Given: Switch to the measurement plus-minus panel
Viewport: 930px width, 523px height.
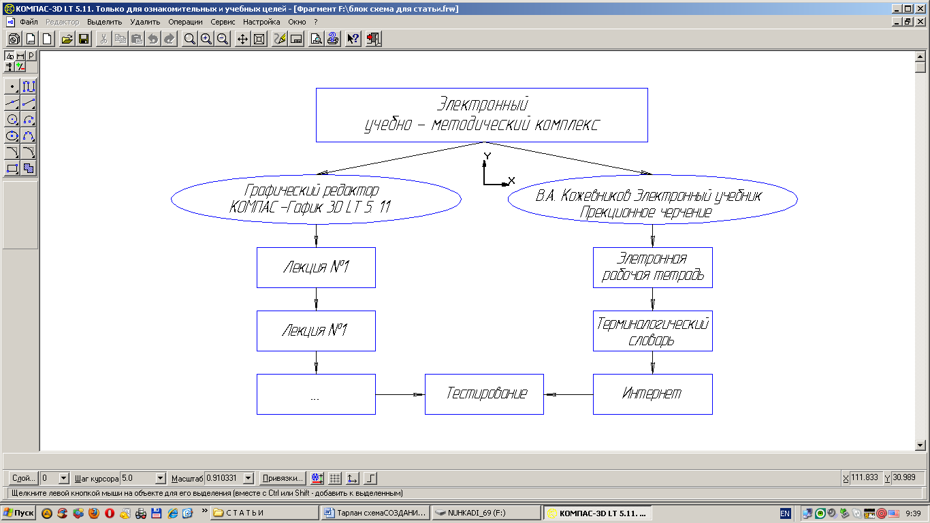Looking at the screenshot, I should (x=20, y=67).
